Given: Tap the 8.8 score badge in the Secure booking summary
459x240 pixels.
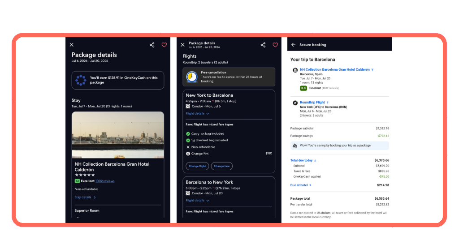Looking at the screenshot, I should tap(303, 88).
